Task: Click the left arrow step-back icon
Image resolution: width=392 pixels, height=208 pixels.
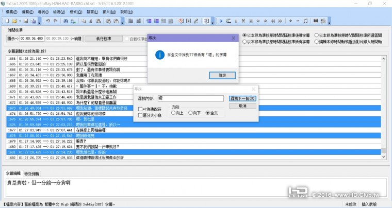Action: coord(258,21)
